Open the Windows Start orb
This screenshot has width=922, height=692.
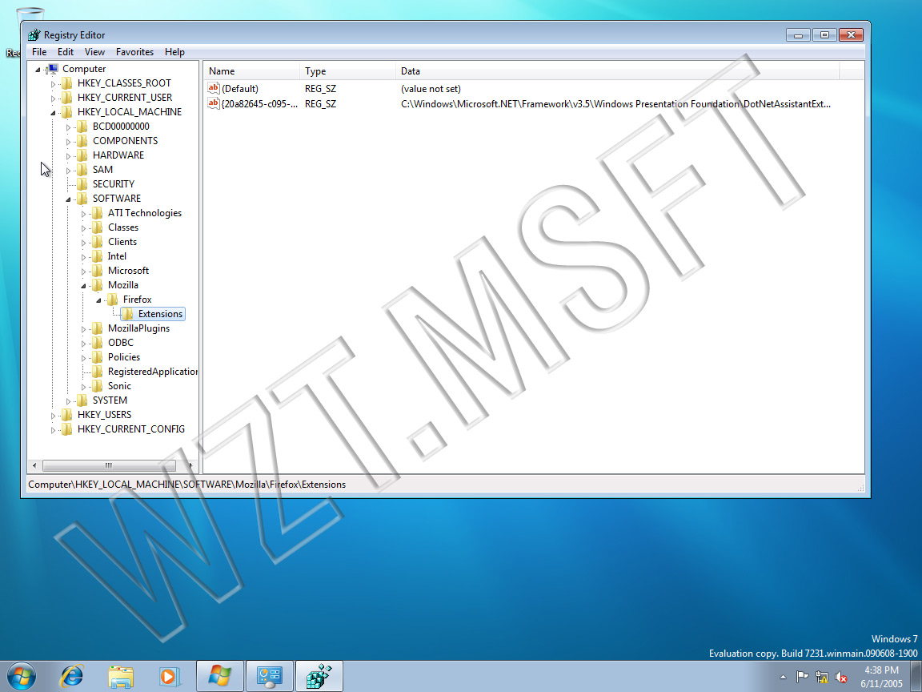click(x=22, y=676)
